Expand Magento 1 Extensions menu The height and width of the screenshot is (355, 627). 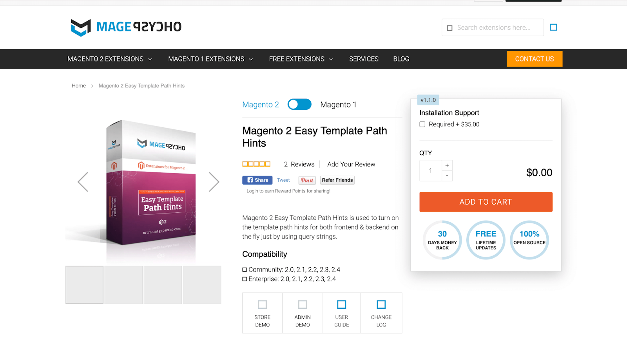click(x=210, y=59)
